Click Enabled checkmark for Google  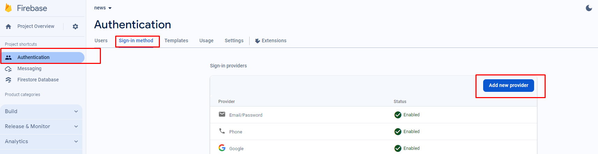tap(398, 148)
